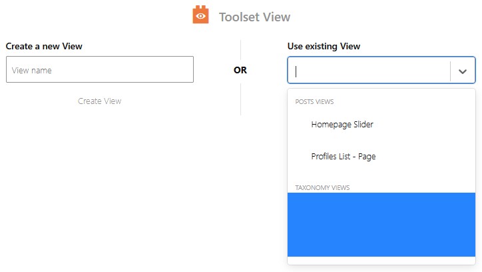Click the empty space left of Homepage Slider
This screenshot has height=272, width=482.
(300, 125)
